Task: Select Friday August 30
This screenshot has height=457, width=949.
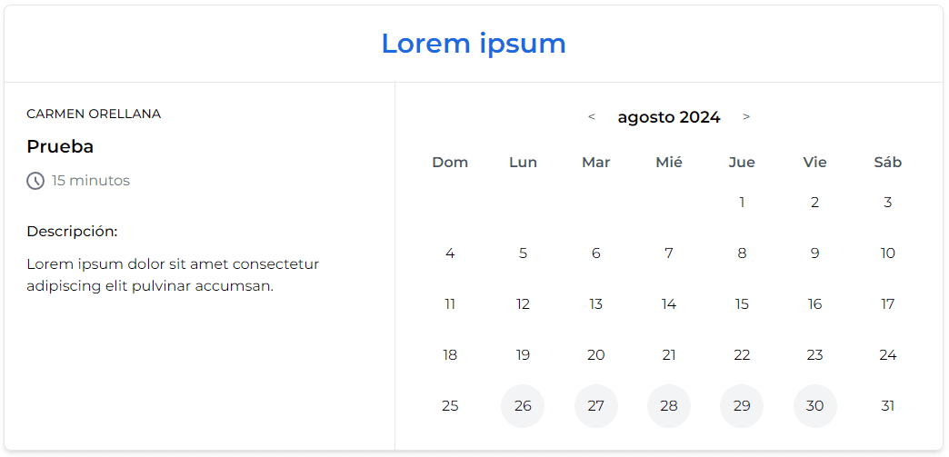Action: pyautogui.click(x=814, y=406)
